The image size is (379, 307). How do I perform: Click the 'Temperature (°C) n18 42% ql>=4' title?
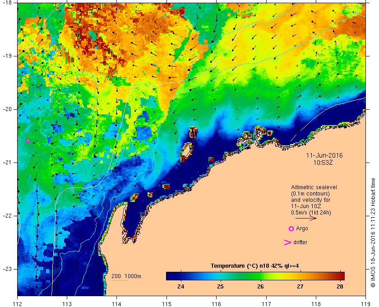(255, 266)
